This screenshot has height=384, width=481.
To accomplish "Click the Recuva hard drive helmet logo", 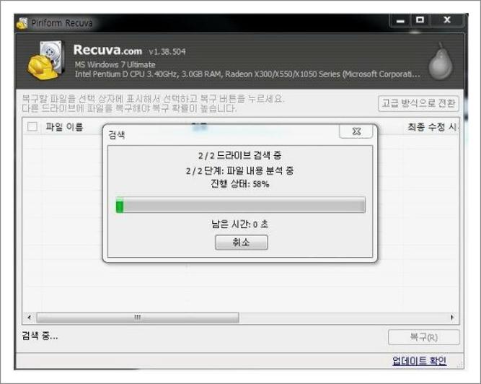I will point(46,60).
